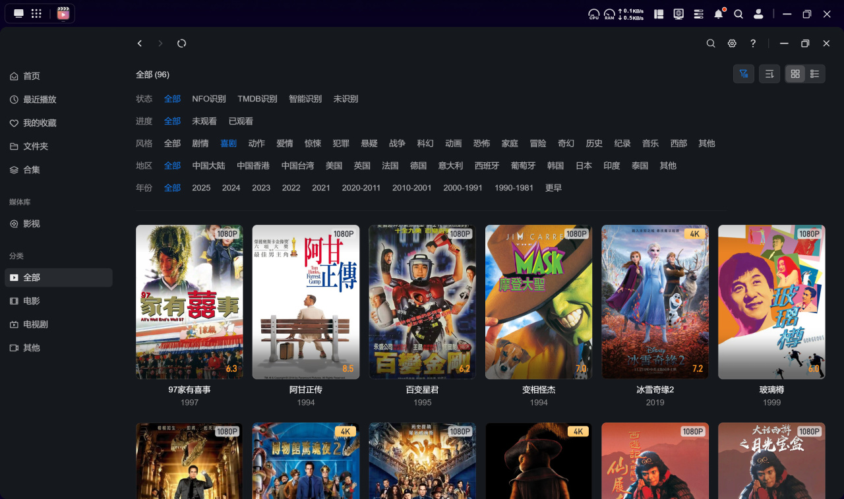Check the RAM usage gauge
This screenshot has width=844, height=499.
pos(609,14)
